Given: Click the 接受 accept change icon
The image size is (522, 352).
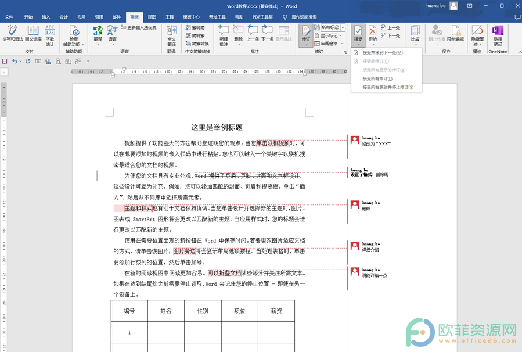Looking at the screenshot, I should [x=358, y=31].
